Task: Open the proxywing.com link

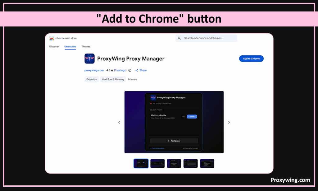Action: 94,70
